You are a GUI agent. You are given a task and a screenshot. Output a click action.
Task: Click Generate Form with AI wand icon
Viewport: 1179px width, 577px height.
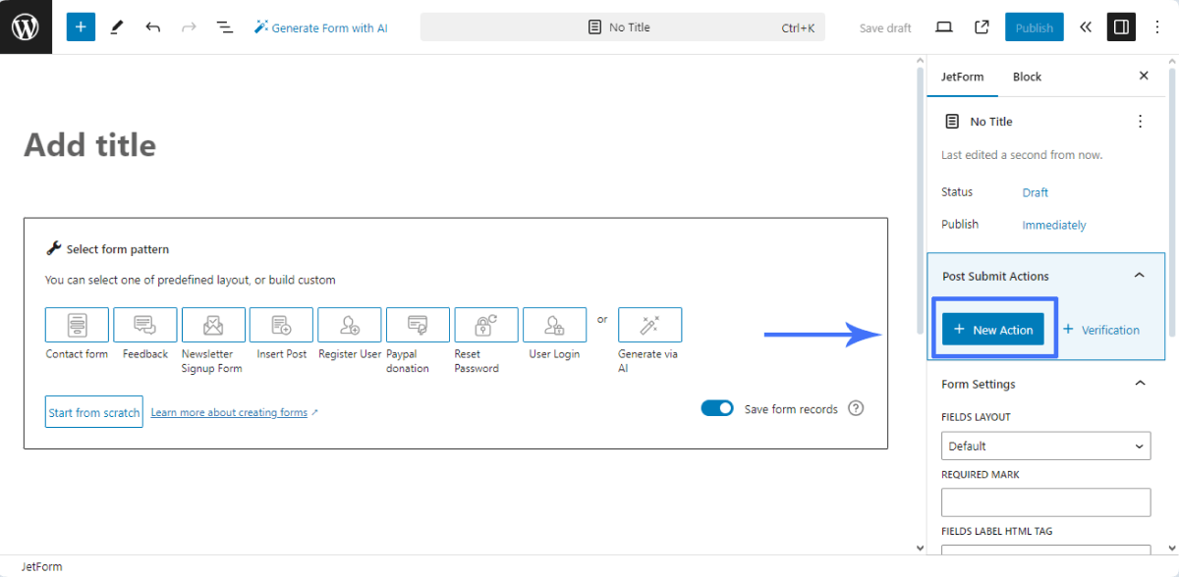261,26
